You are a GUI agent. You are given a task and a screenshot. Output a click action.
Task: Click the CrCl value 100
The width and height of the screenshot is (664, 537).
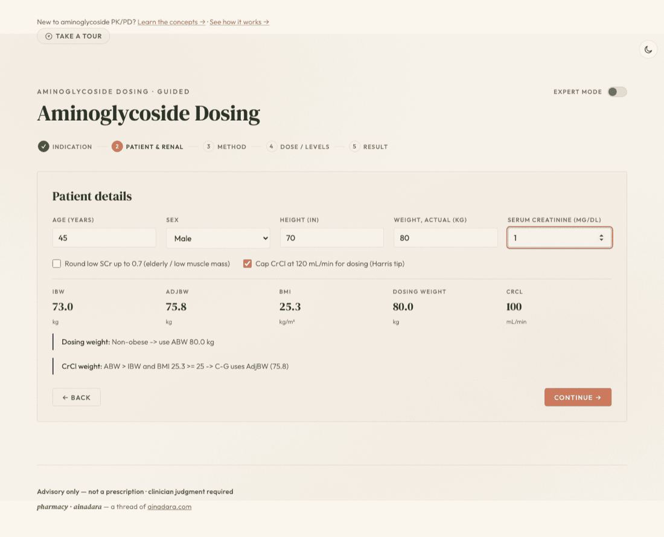(x=514, y=306)
